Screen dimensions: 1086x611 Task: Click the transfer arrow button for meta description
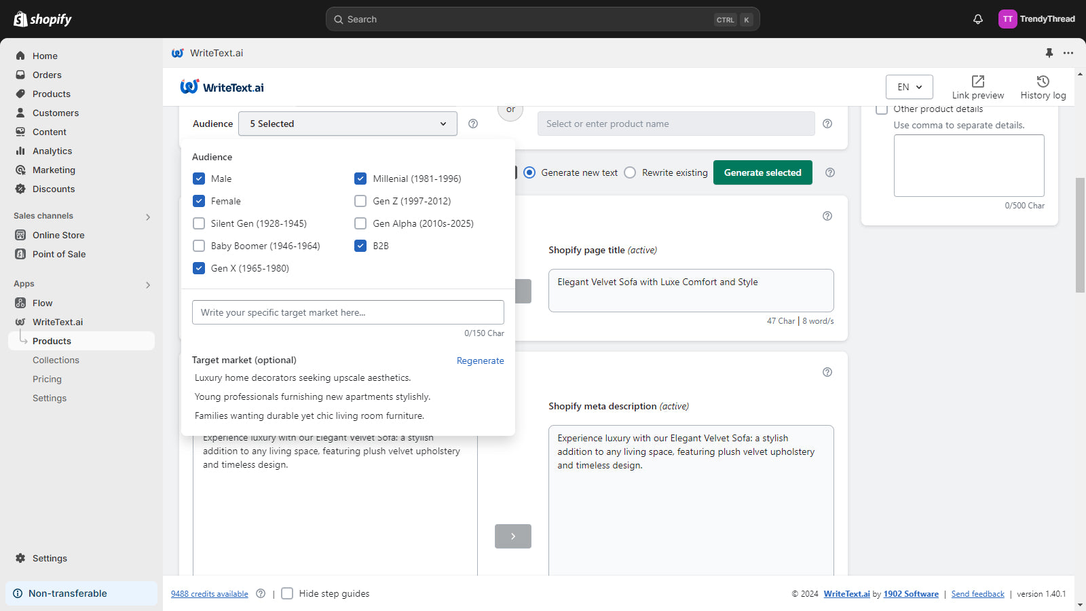[x=513, y=536]
